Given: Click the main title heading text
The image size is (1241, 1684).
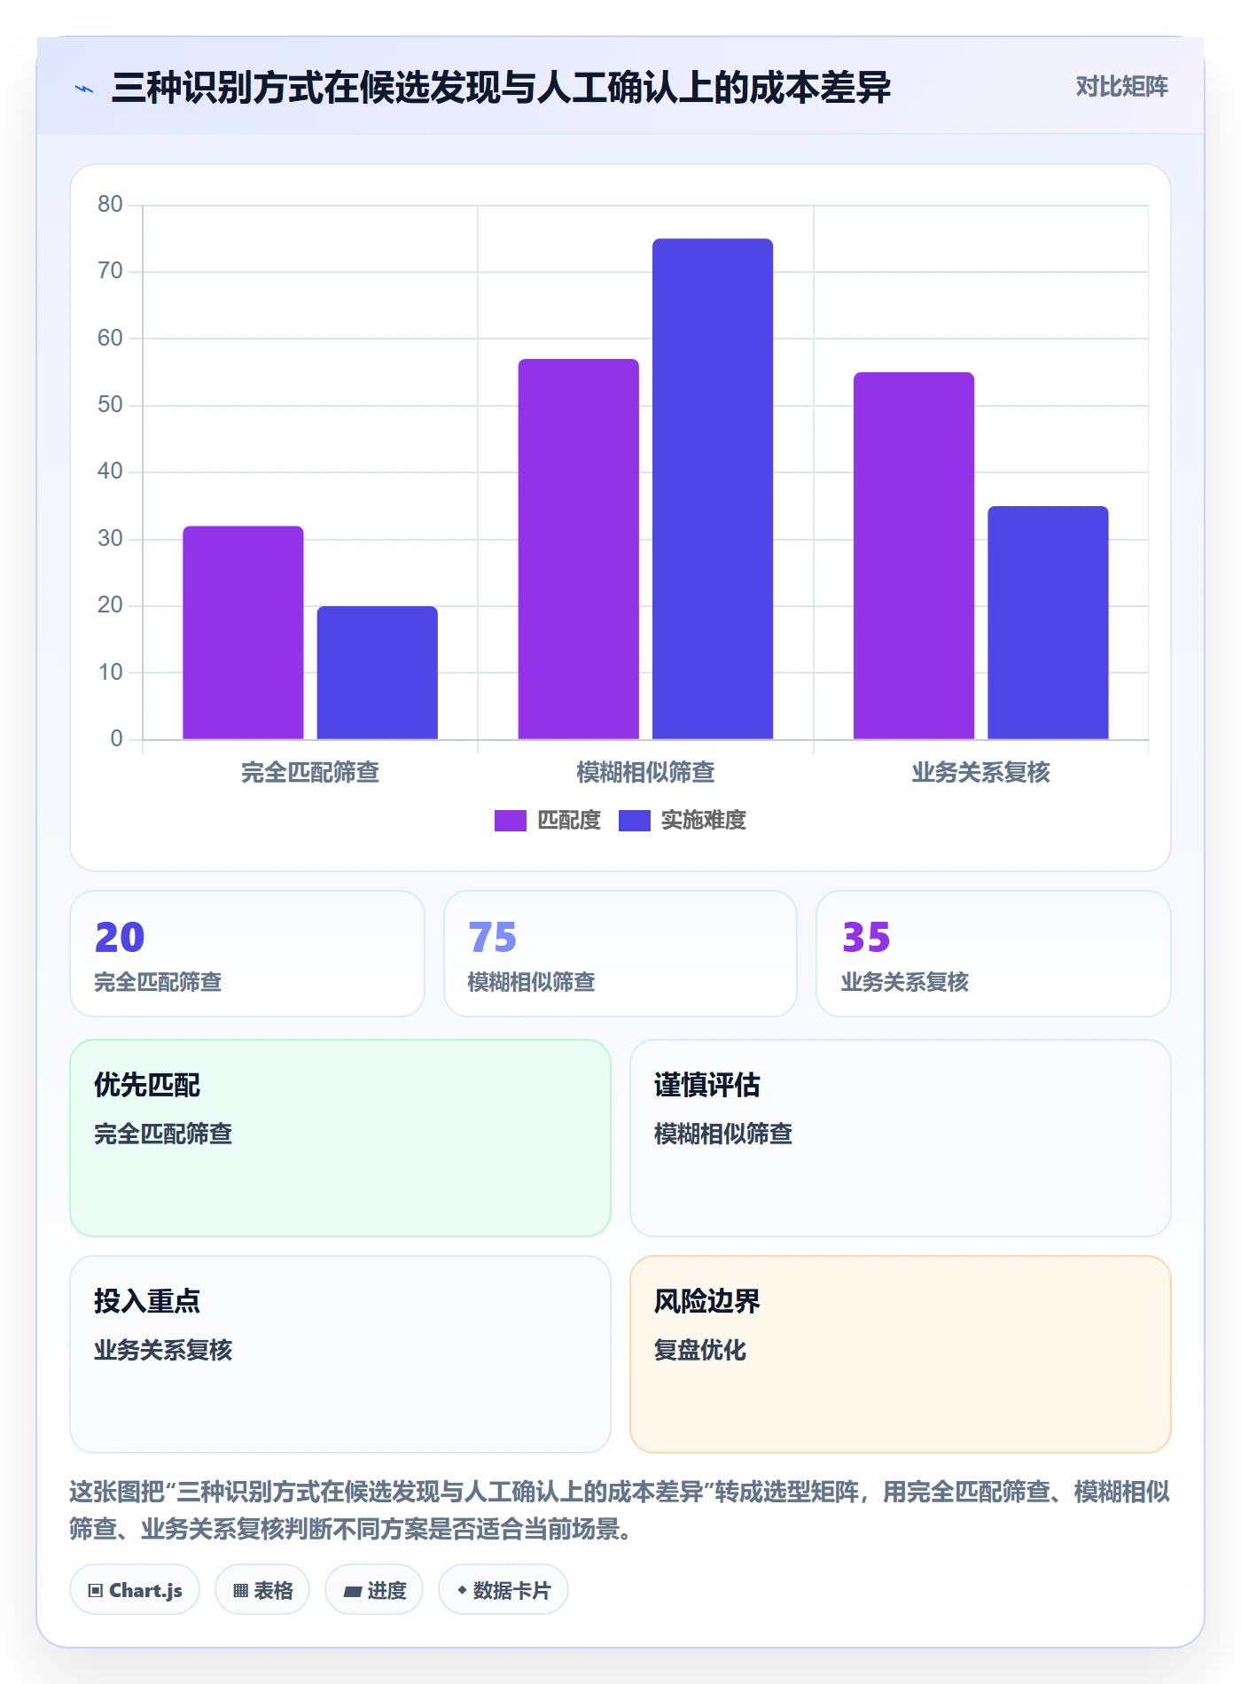Looking at the screenshot, I should 501,88.
